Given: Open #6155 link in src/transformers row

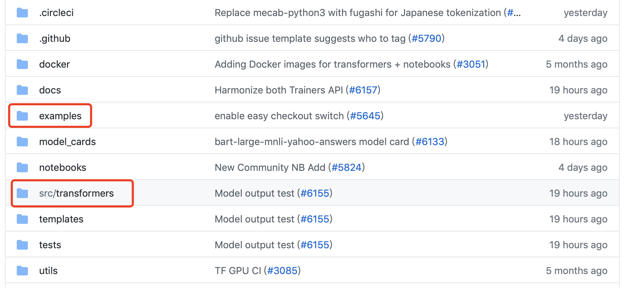Looking at the screenshot, I should click(x=315, y=194).
